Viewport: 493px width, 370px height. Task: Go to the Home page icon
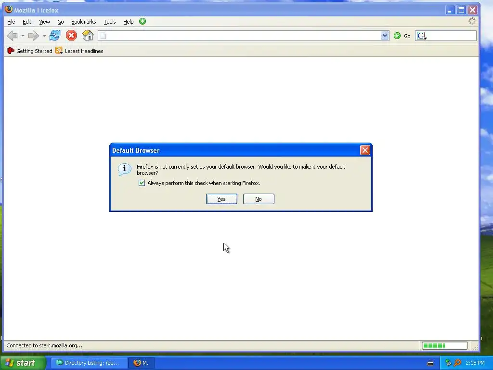88,35
